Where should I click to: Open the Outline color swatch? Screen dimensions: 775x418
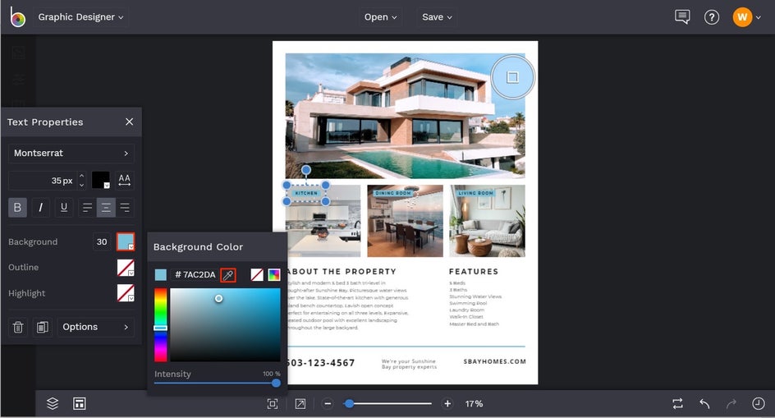pyautogui.click(x=126, y=268)
